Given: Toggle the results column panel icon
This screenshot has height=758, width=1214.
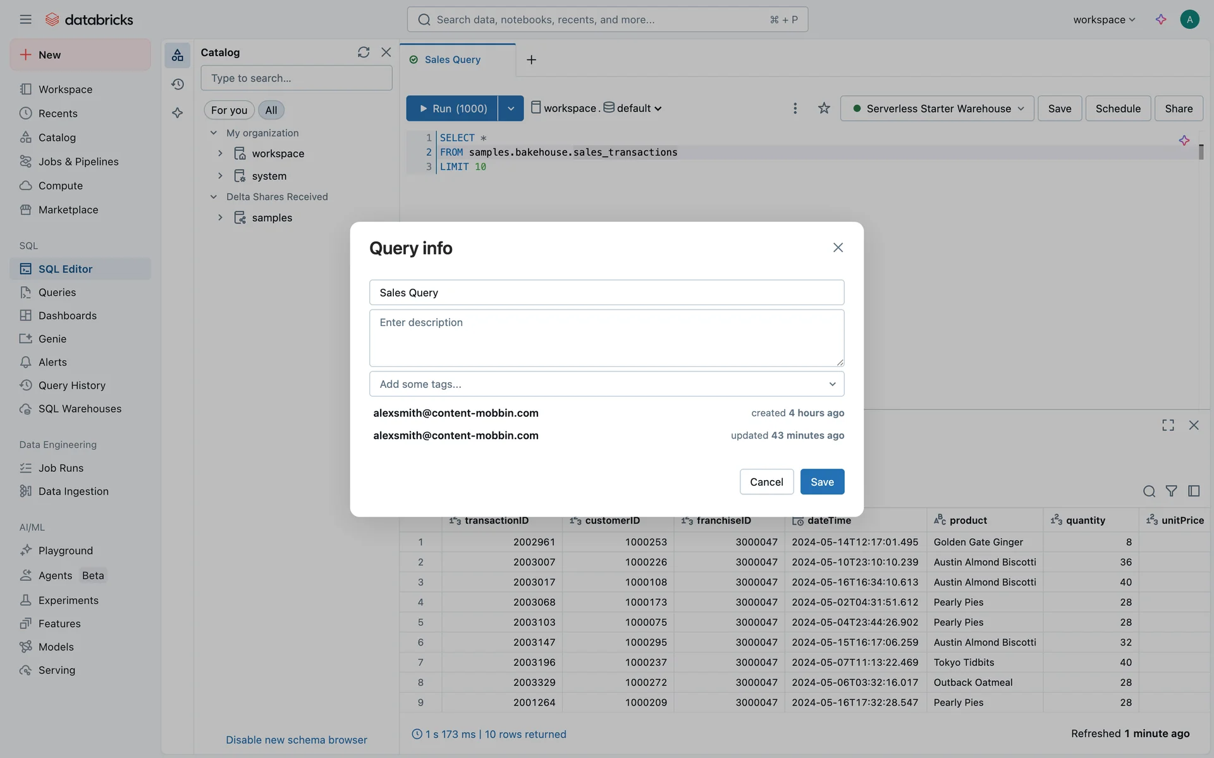Looking at the screenshot, I should tap(1194, 491).
